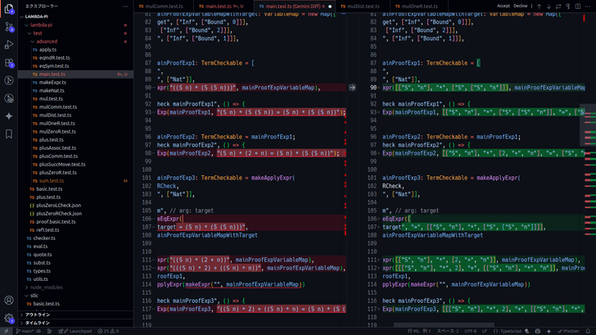Swap left and right diff sides
Viewport: 596px width, 335px height.
558,6
